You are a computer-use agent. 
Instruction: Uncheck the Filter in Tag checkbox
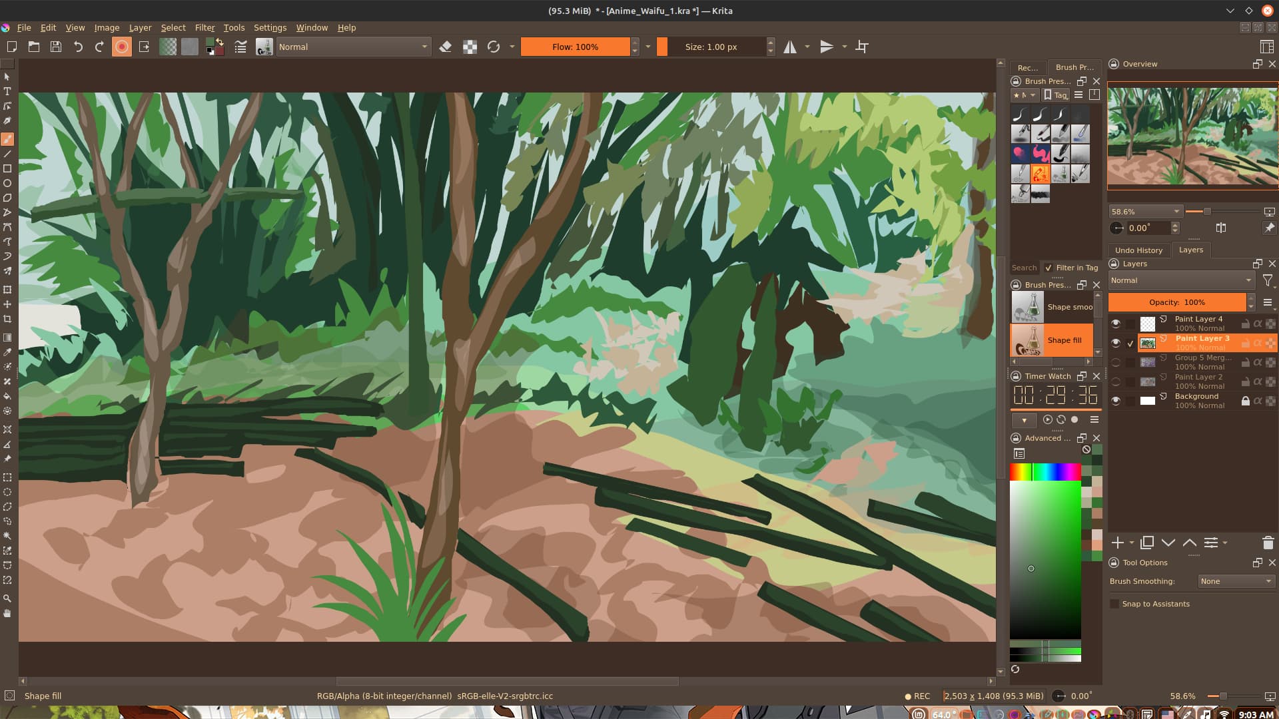(1049, 268)
